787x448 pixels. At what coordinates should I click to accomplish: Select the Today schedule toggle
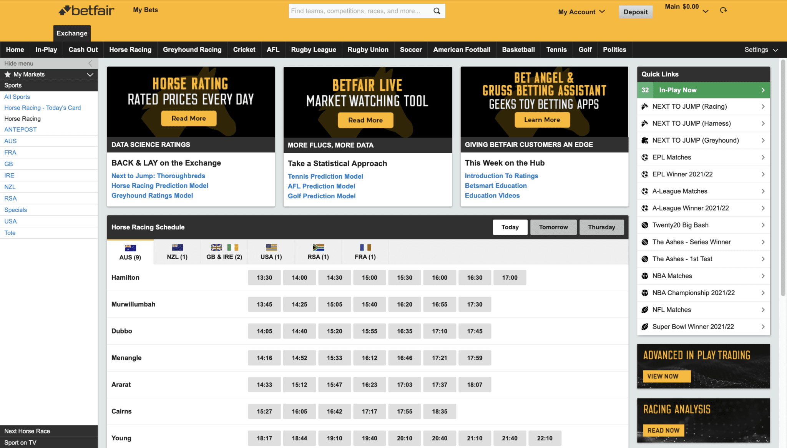coord(510,227)
